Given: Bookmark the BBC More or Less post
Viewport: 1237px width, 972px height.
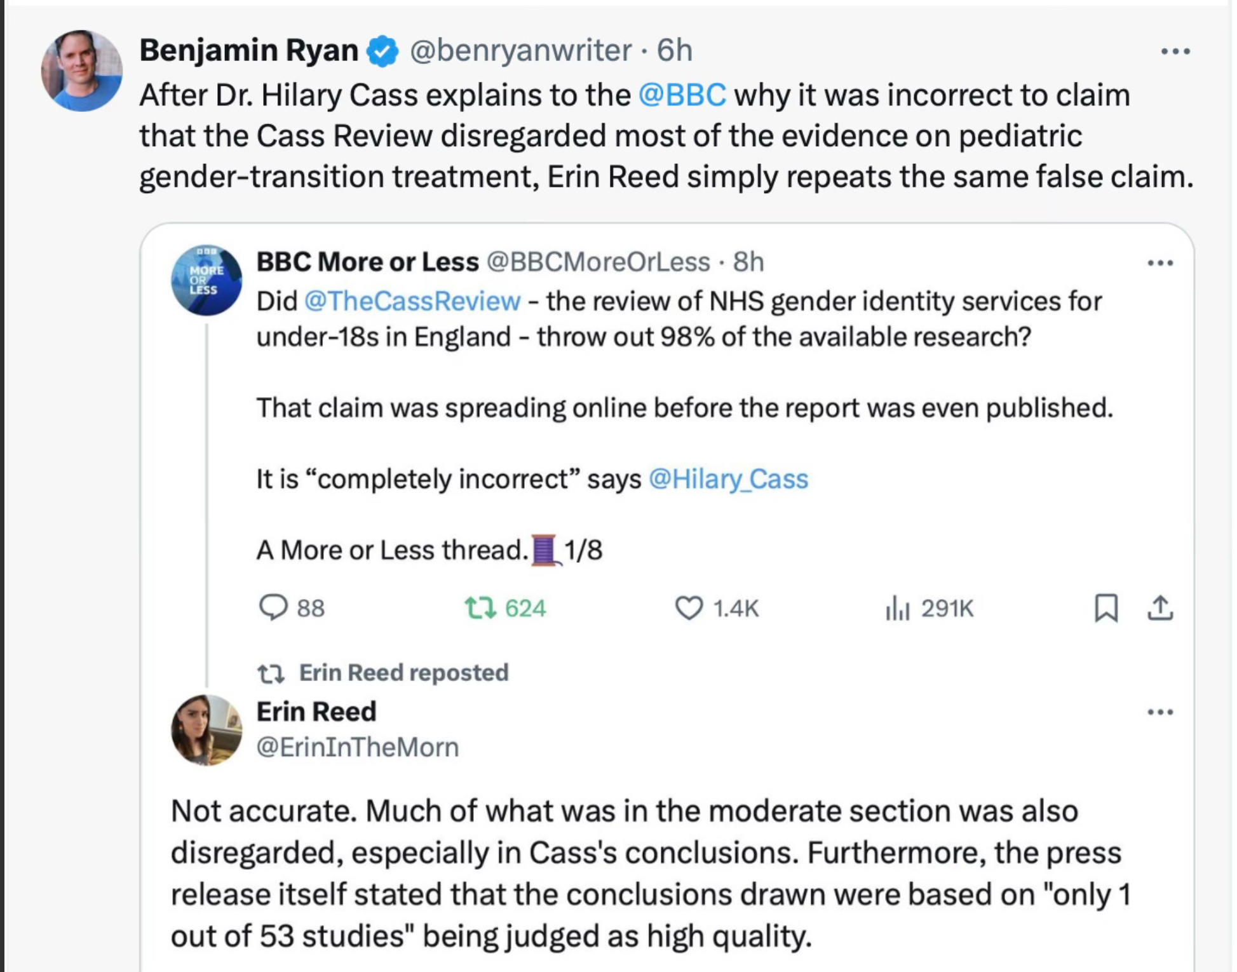Looking at the screenshot, I should pos(1105,607).
